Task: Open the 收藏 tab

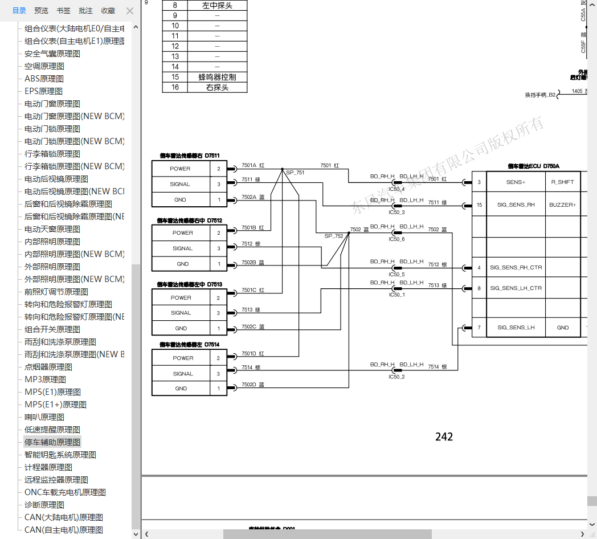Action: (x=108, y=11)
